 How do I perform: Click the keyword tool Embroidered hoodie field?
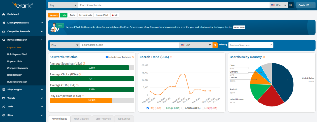pos(130,45)
